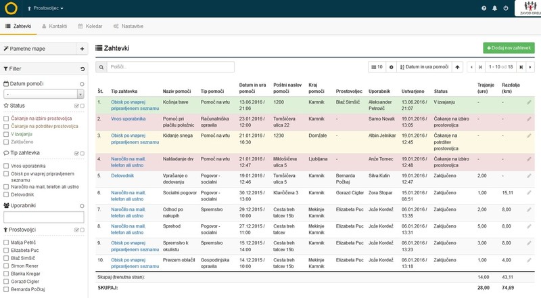Toggle ascending sort arrow
541x298 pixels.
click(458, 67)
